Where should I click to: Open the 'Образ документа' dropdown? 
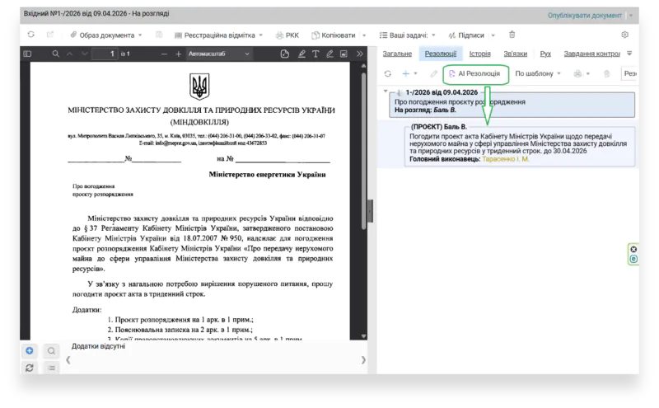106,35
